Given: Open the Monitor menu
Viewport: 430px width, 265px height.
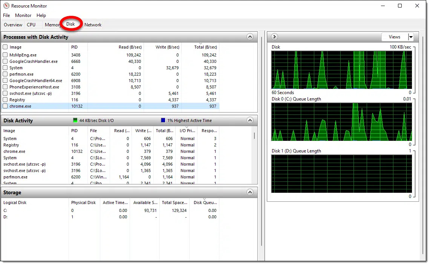Looking at the screenshot, I should (23, 15).
